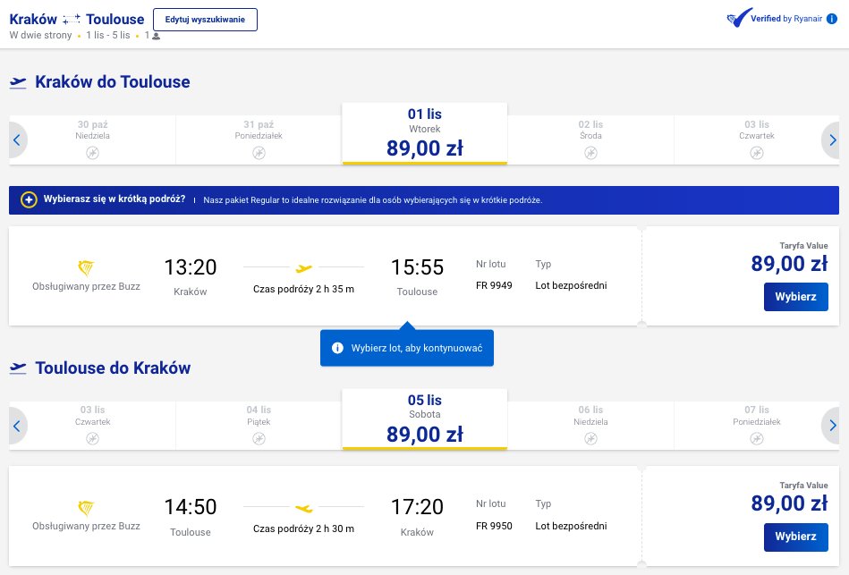
Task: Click the no-flight icon under 30 paź Niedziela
Action: coord(92,153)
